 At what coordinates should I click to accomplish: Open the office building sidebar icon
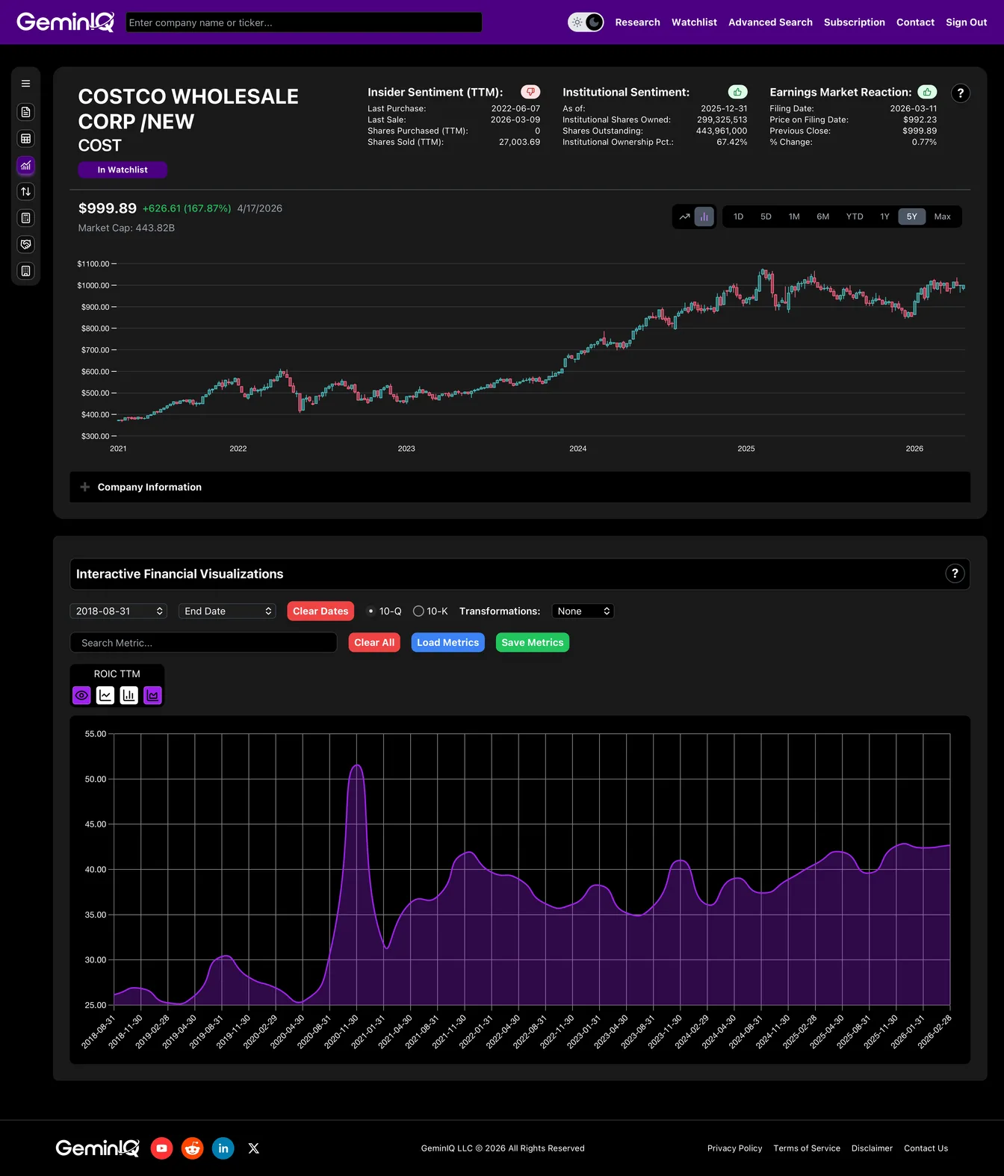coord(25,271)
